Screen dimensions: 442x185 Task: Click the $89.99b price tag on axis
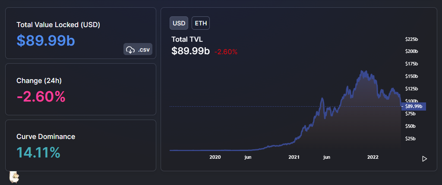[x=414, y=106]
